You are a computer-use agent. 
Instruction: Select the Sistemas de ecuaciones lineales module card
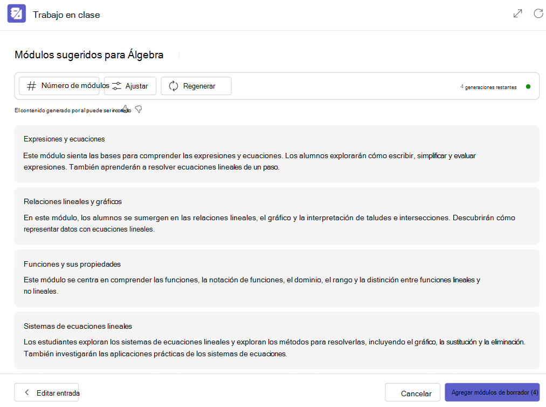277,341
